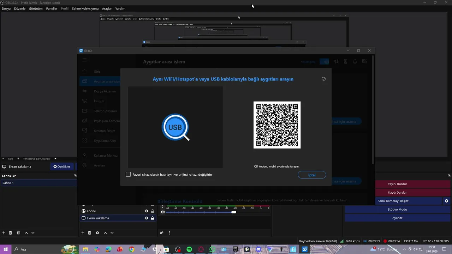Open the Windows Start menu
452x254 pixels.
point(5,249)
